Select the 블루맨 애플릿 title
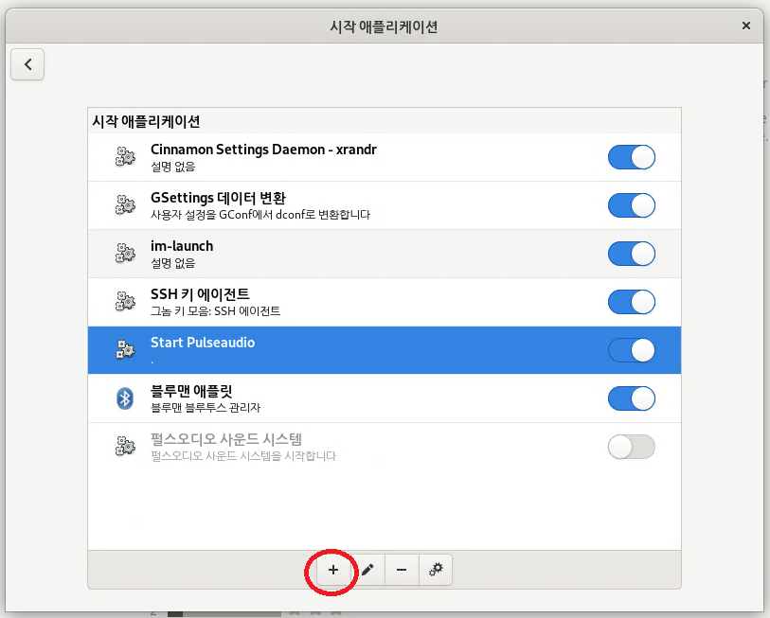 pyautogui.click(x=191, y=391)
